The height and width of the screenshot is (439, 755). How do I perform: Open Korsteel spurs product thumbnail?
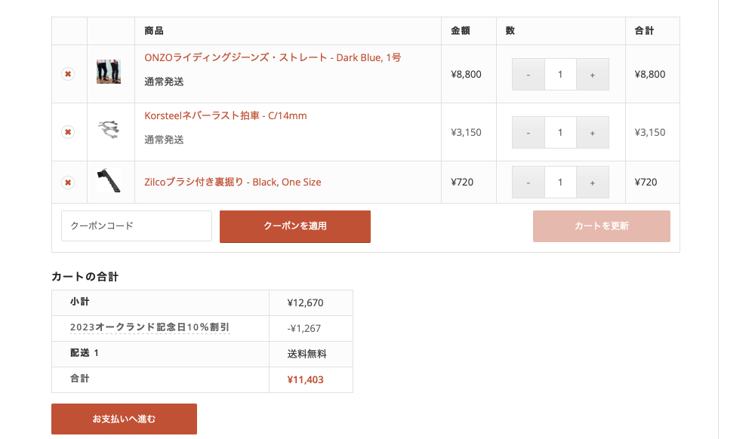tap(109, 129)
